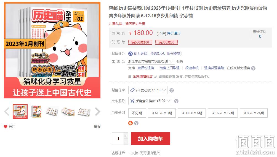
Task: Show previous thumbnails with left arrow
Action: pos(7,112)
